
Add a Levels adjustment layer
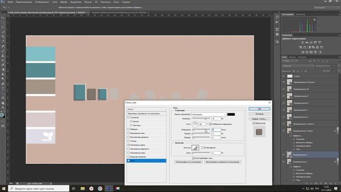307,43
